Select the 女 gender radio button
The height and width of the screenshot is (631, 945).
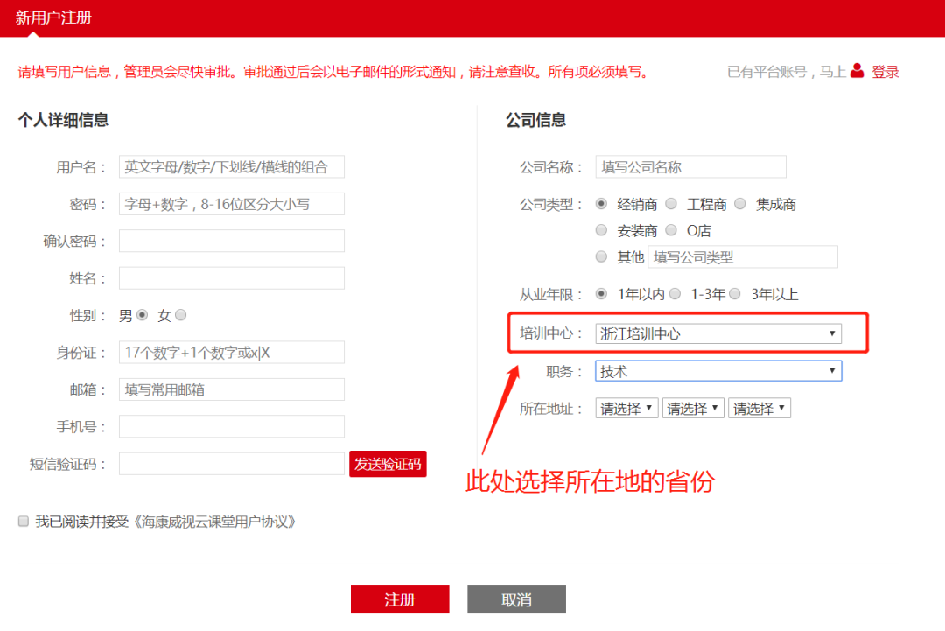coord(181,315)
